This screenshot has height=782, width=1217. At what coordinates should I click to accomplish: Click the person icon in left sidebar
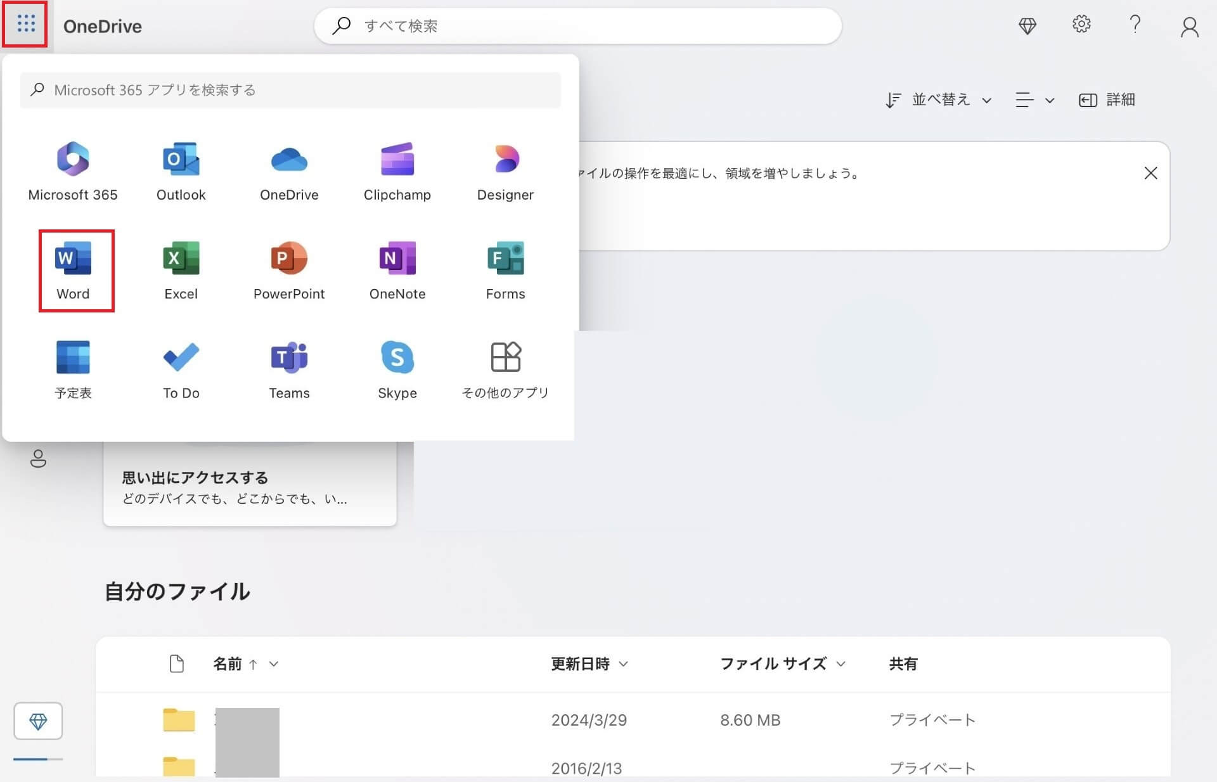pos(39,458)
